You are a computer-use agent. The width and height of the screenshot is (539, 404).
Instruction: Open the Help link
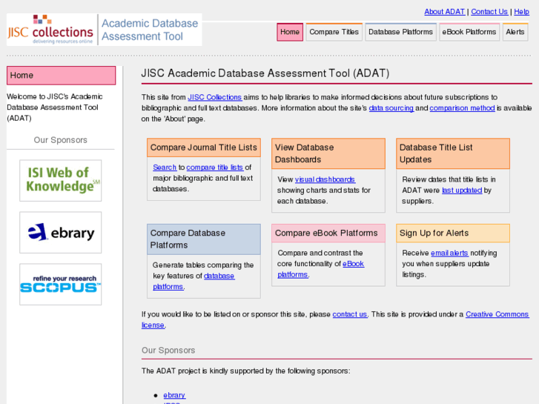[x=521, y=12]
